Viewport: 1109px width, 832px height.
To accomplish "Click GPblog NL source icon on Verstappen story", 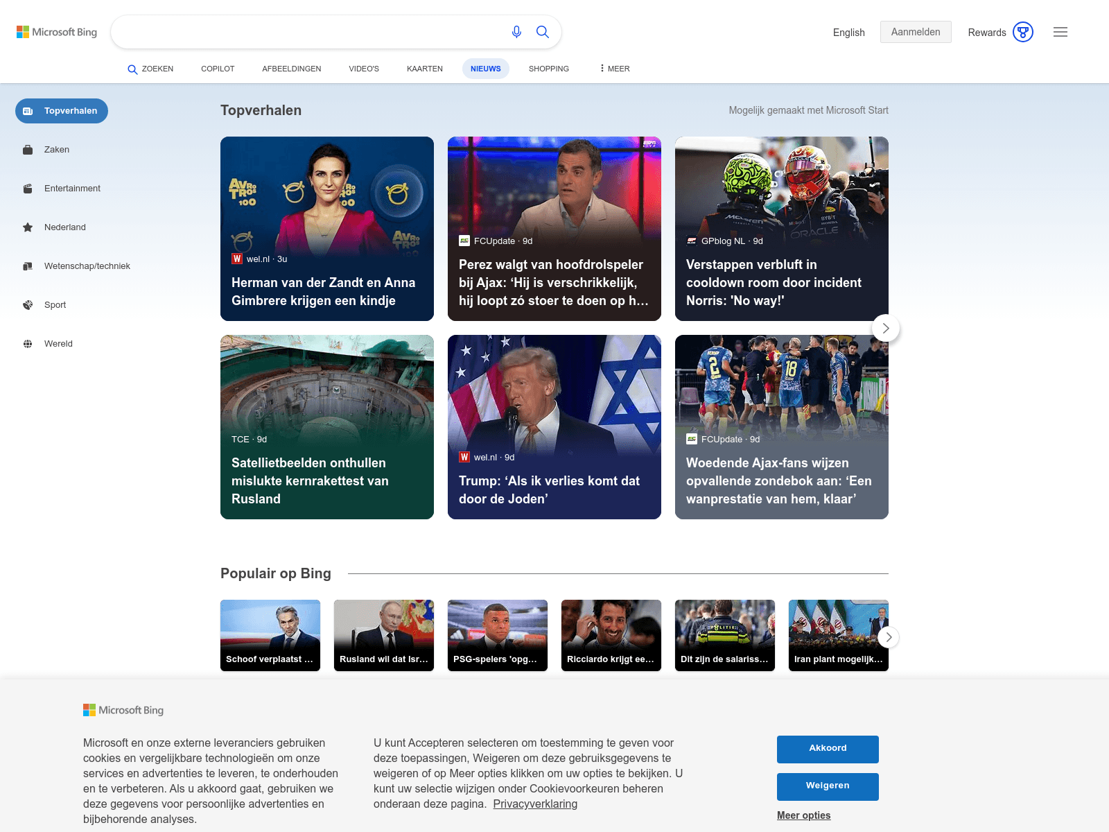I will click(x=692, y=241).
